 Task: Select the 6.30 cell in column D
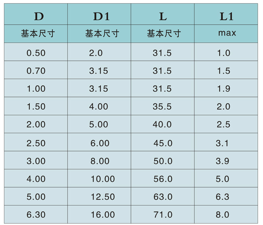click(36, 215)
